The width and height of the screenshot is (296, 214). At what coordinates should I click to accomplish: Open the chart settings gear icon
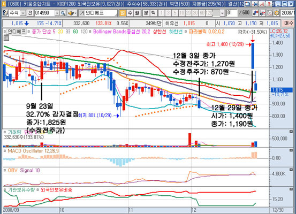pyautogui.click(x=276, y=13)
